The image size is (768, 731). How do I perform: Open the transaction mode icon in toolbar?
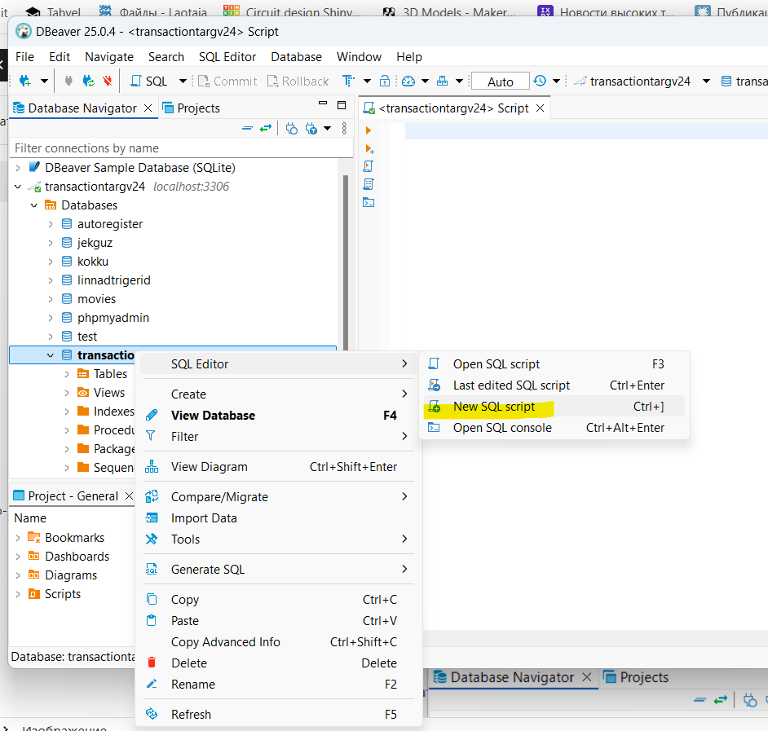348,81
